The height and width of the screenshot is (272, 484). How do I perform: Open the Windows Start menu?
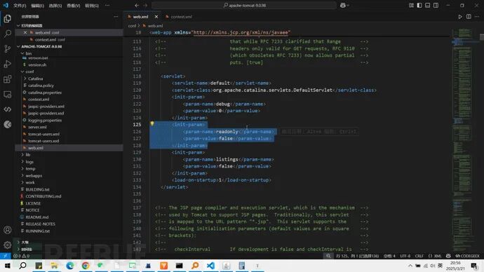8,266
